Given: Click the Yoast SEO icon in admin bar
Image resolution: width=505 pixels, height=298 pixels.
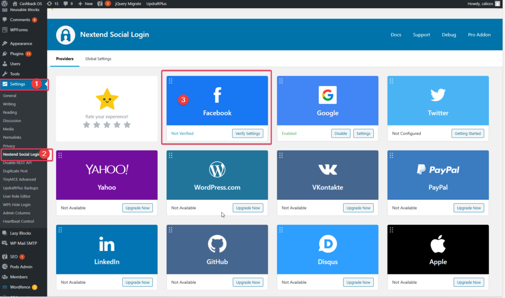Looking at the screenshot, I should pyautogui.click(x=100, y=3).
